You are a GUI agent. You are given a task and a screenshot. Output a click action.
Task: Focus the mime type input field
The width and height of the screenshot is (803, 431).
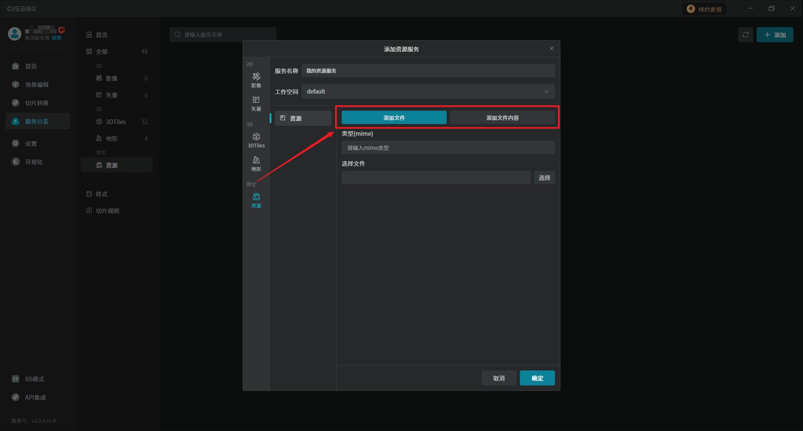point(448,148)
